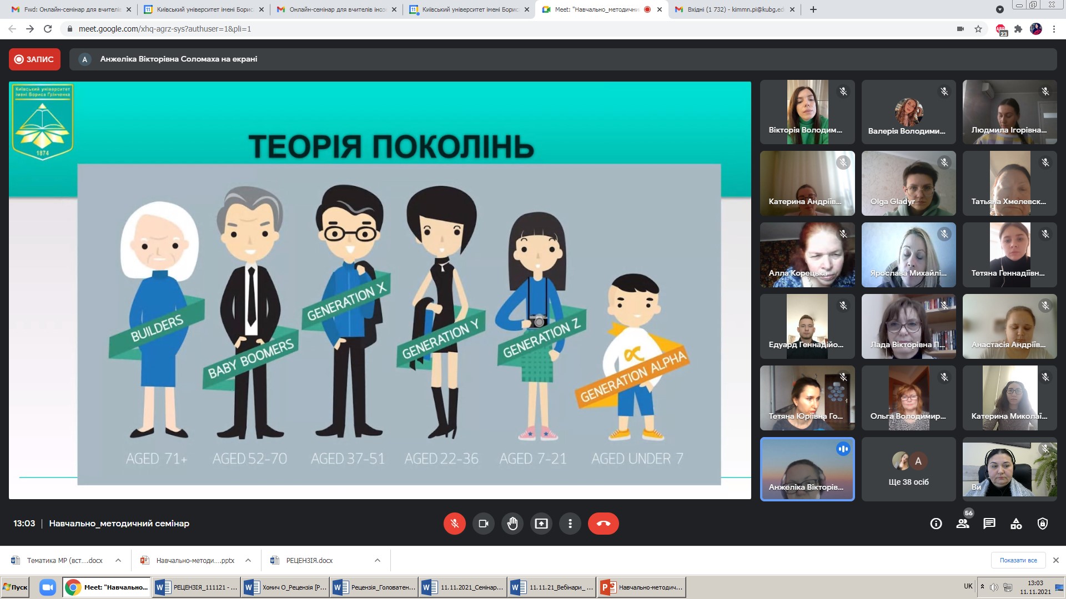1066x599 pixels.
Task: Leave the call with the red button
Action: tap(603, 524)
